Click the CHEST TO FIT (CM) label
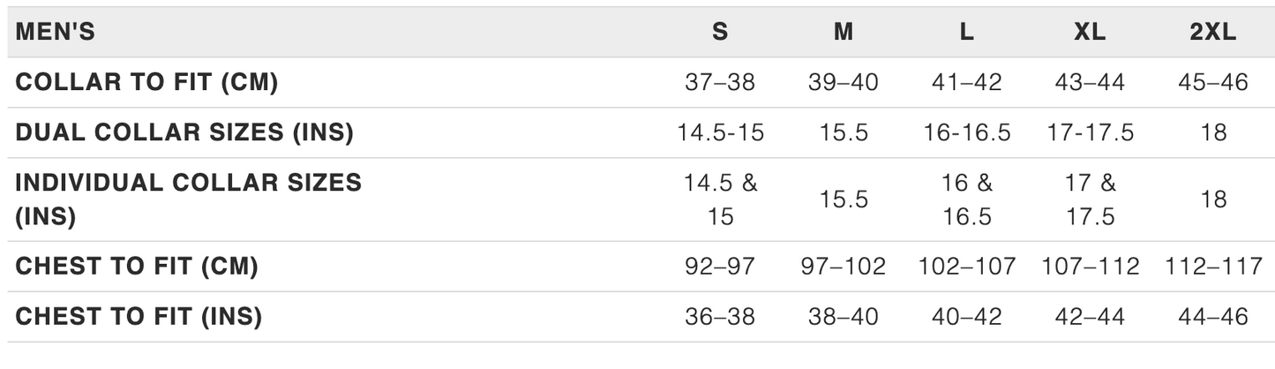This screenshot has width=1275, height=369. tap(137, 267)
